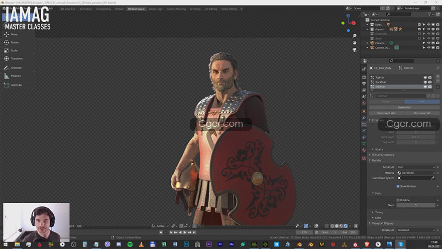Image resolution: width=442 pixels, height=249 pixels.
Task: Open the Render As Path dropdown
Action: (x=416, y=167)
